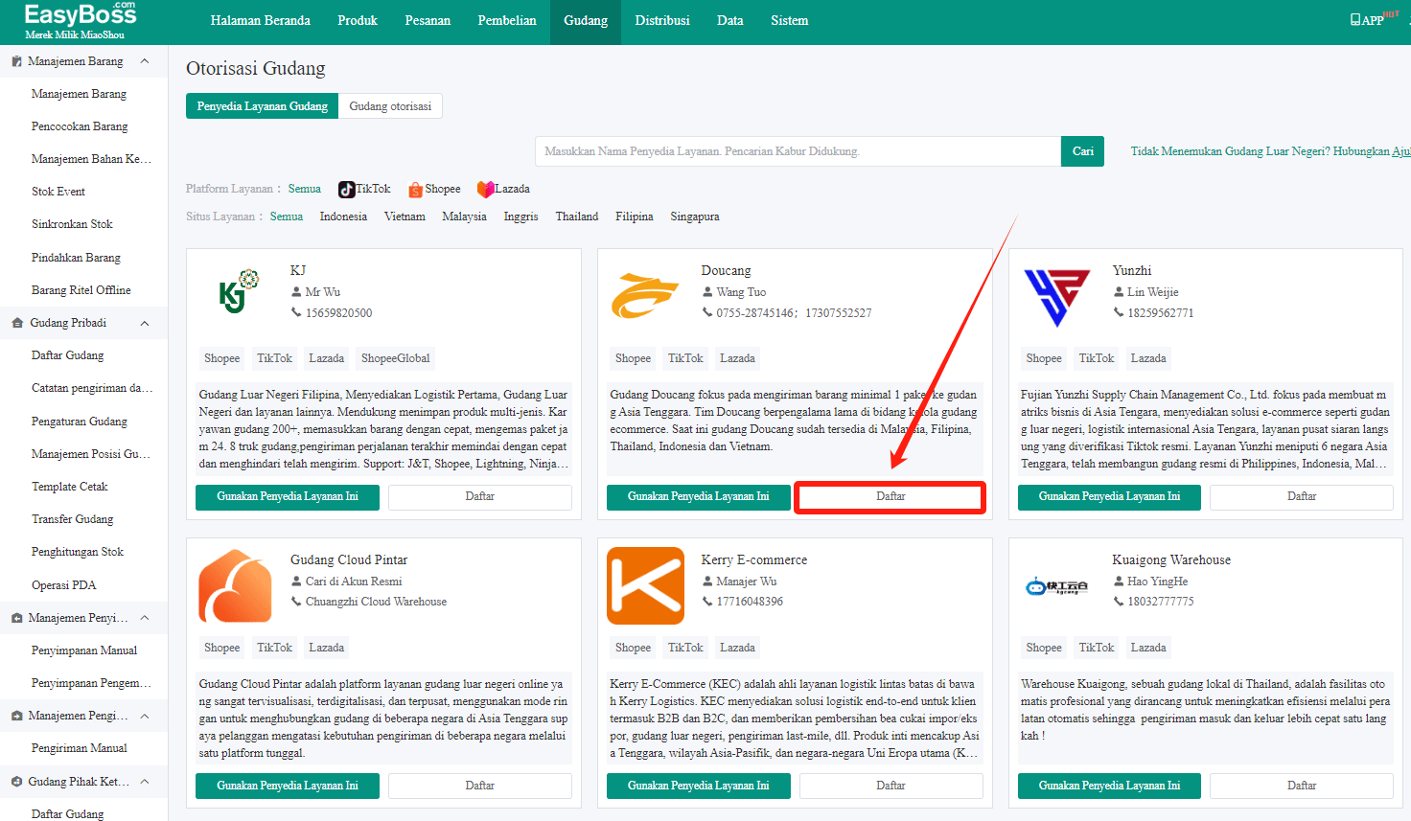The height and width of the screenshot is (821, 1411).
Task: Open Pengiriman Manual in sidebar
Action: [80, 748]
